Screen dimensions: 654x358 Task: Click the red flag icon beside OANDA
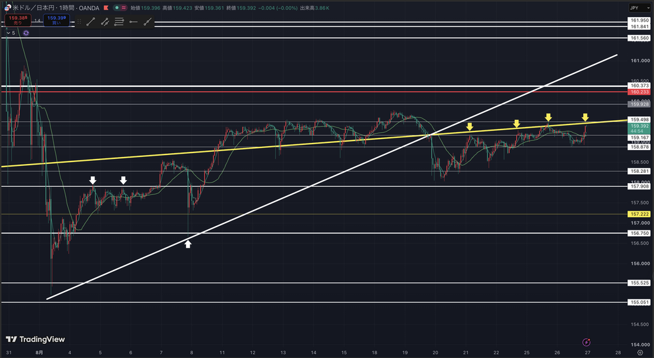pos(106,8)
